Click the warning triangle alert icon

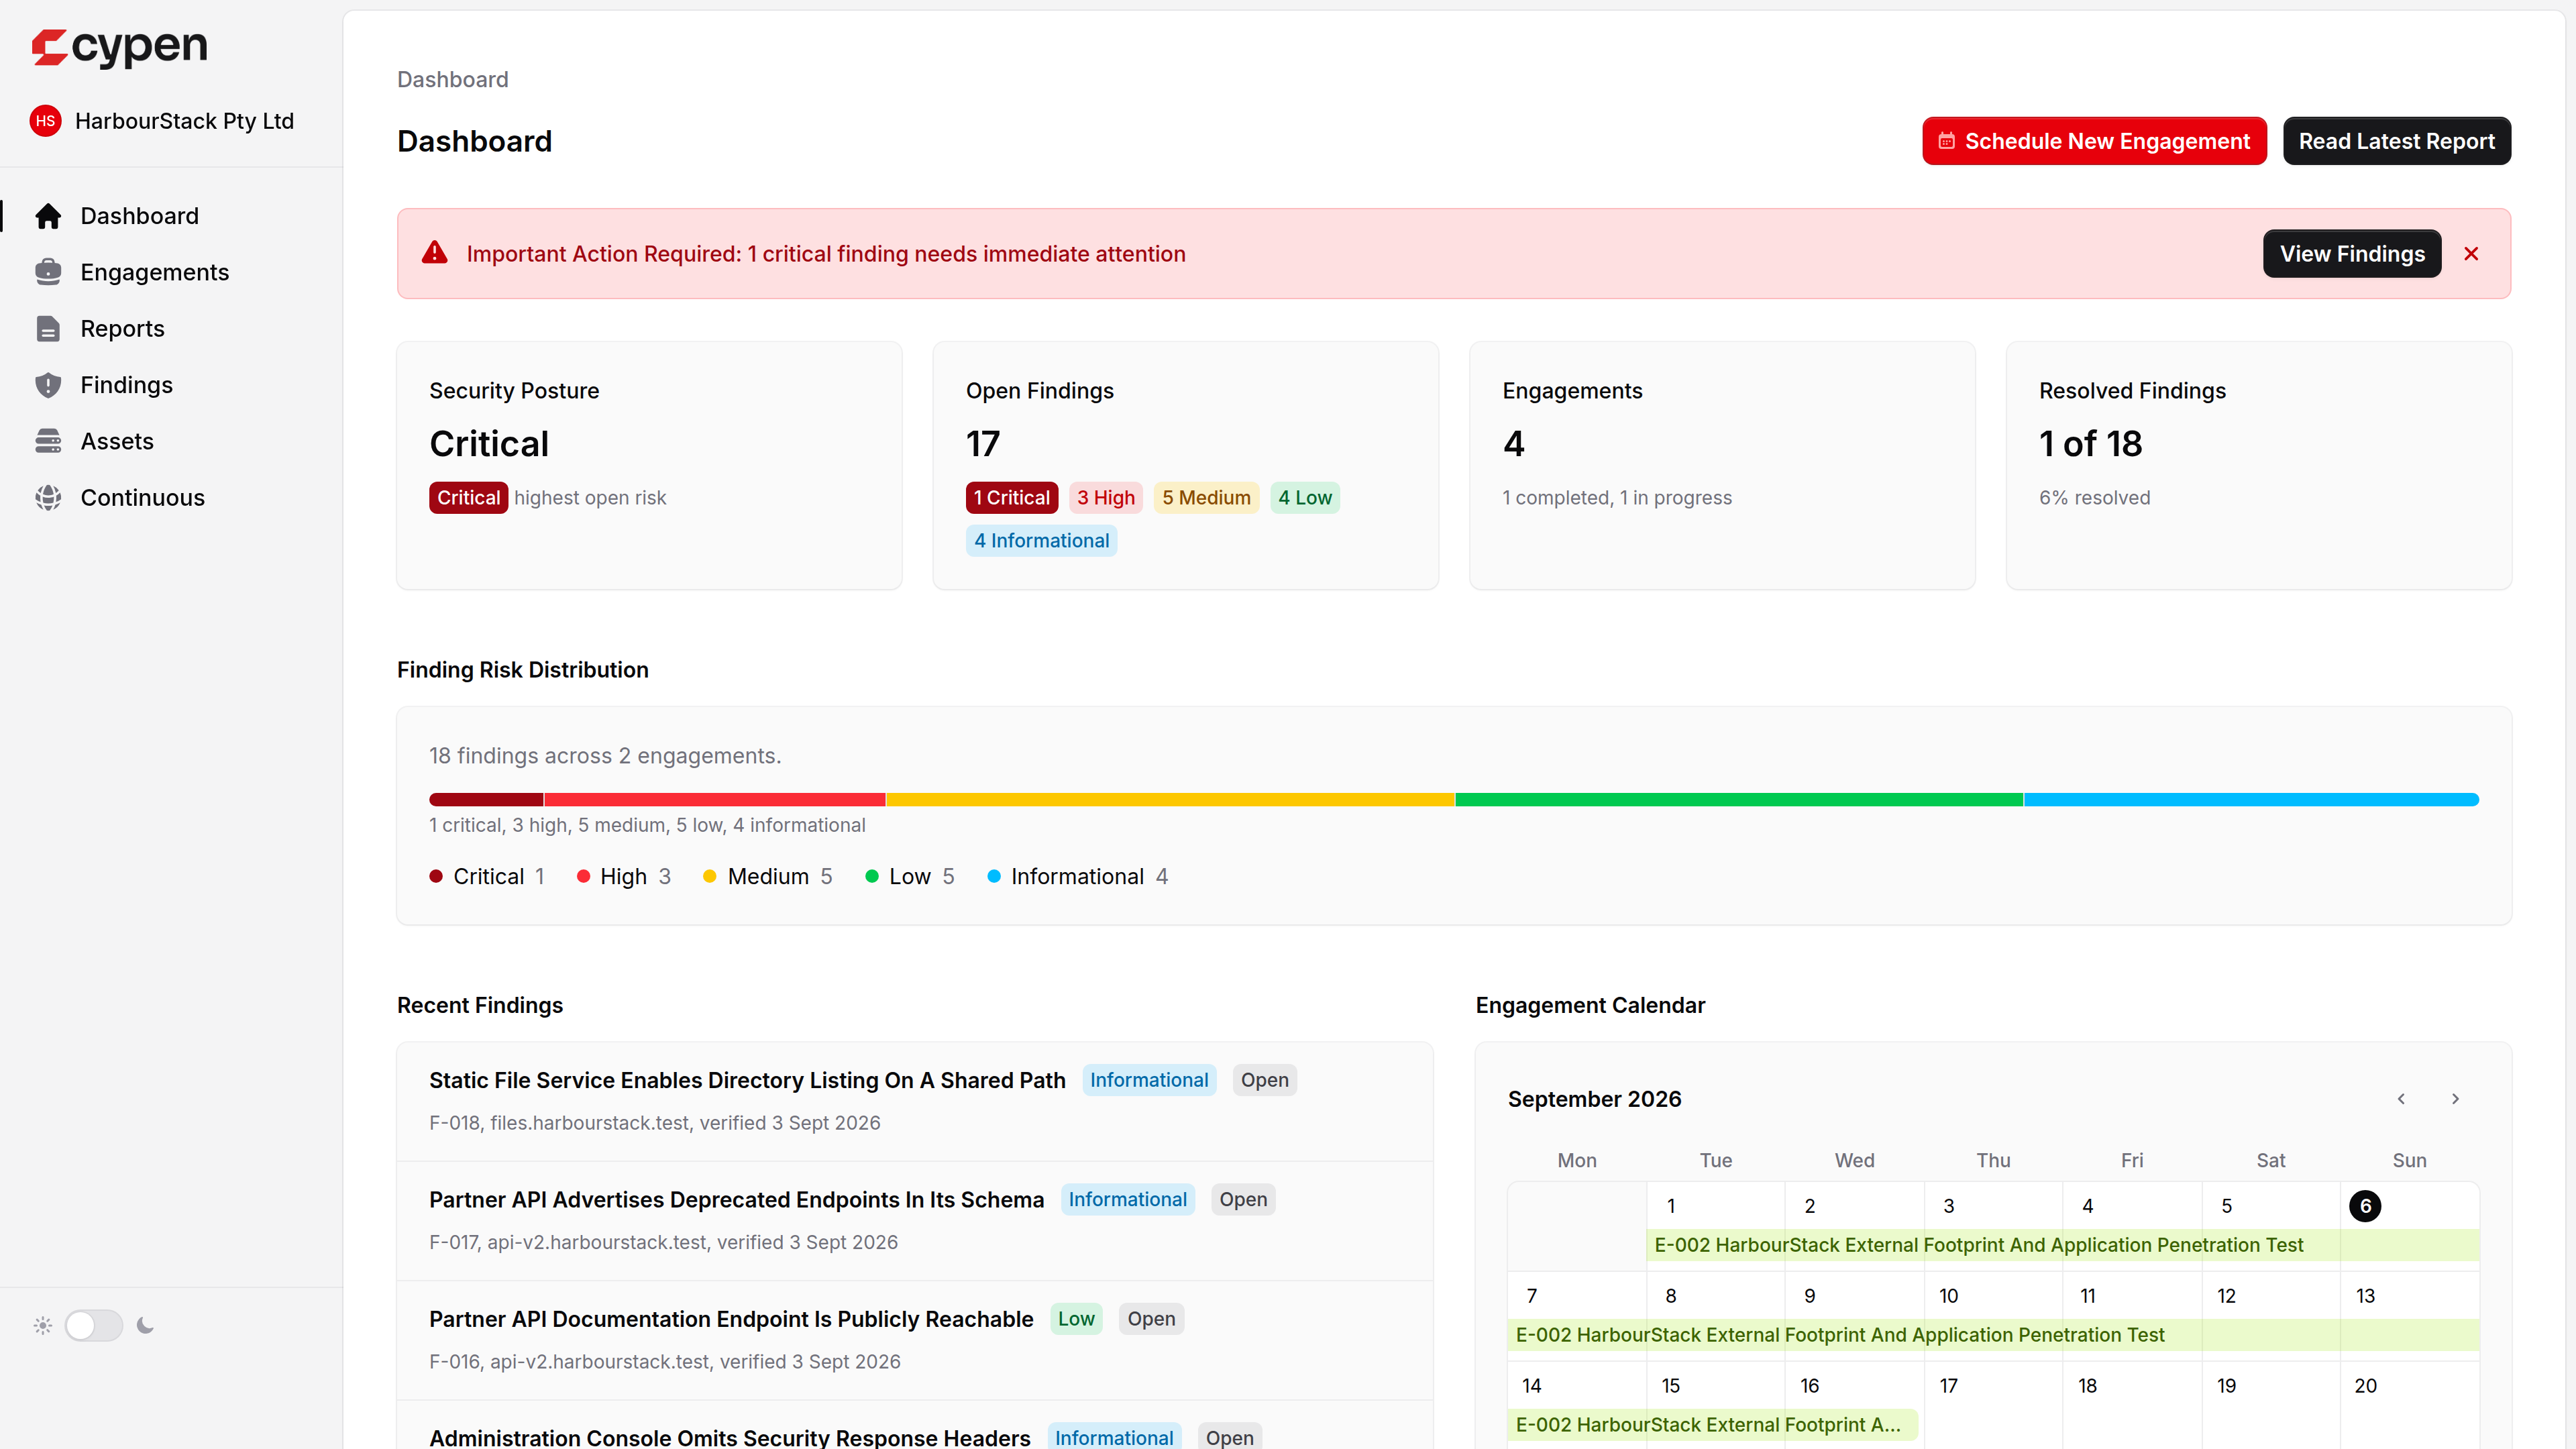point(435,253)
